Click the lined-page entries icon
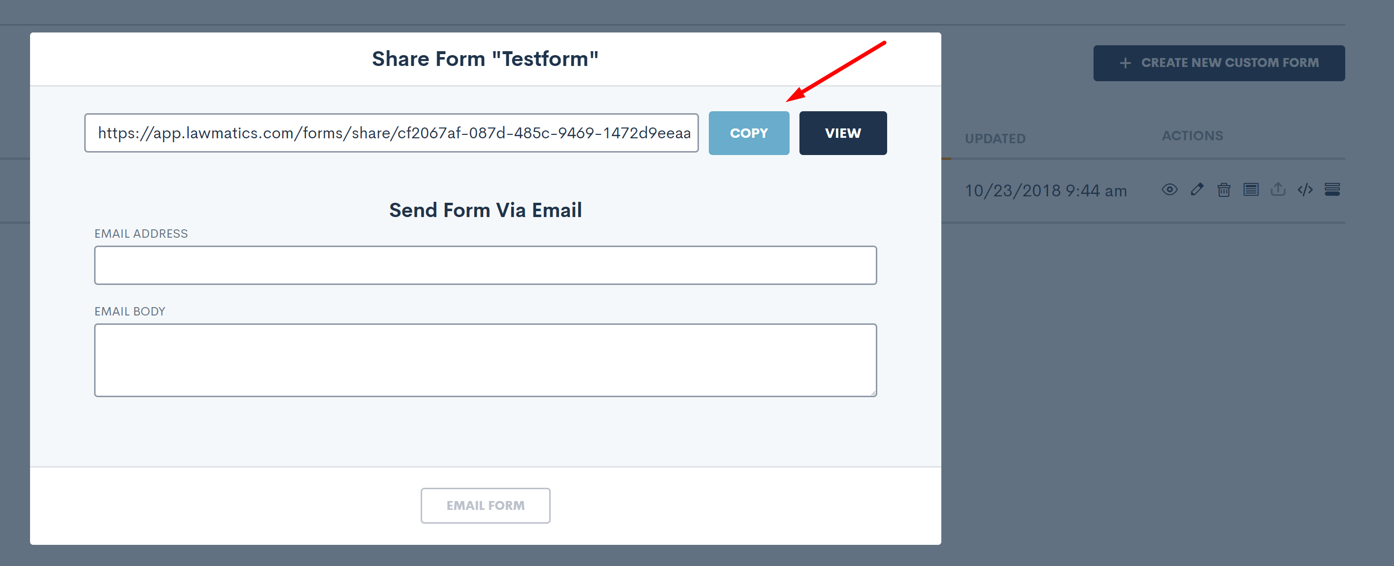Image resolution: width=1394 pixels, height=566 pixels. coord(1251,190)
